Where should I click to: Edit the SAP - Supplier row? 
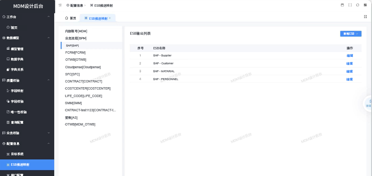(x=349, y=56)
